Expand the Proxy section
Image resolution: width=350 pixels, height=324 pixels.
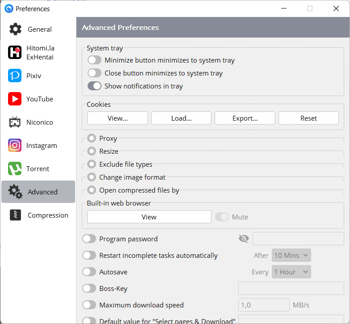(x=92, y=139)
